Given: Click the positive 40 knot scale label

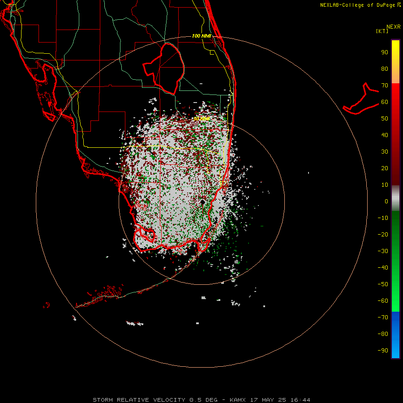Looking at the screenshot, I should point(385,135).
